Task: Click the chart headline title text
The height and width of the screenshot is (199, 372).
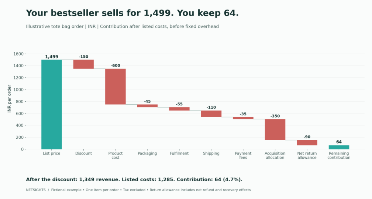Action: 132,13
